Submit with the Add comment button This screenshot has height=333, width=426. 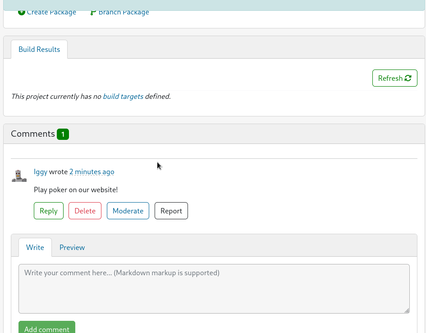47,328
